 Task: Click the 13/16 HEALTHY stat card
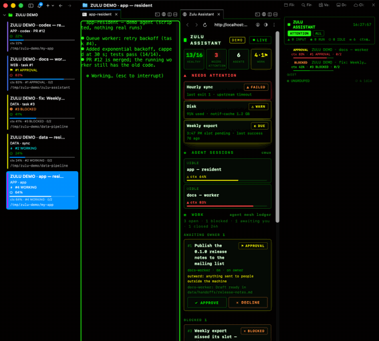(x=194, y=59)
